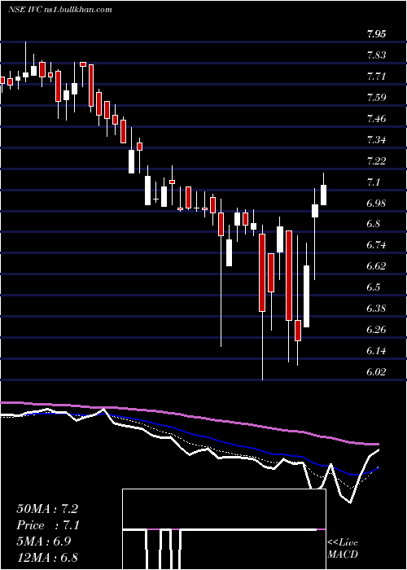Click the 6.02 price axis label
Image resolution: width=407 pixels, height=570 pixels.
(376, 372)
